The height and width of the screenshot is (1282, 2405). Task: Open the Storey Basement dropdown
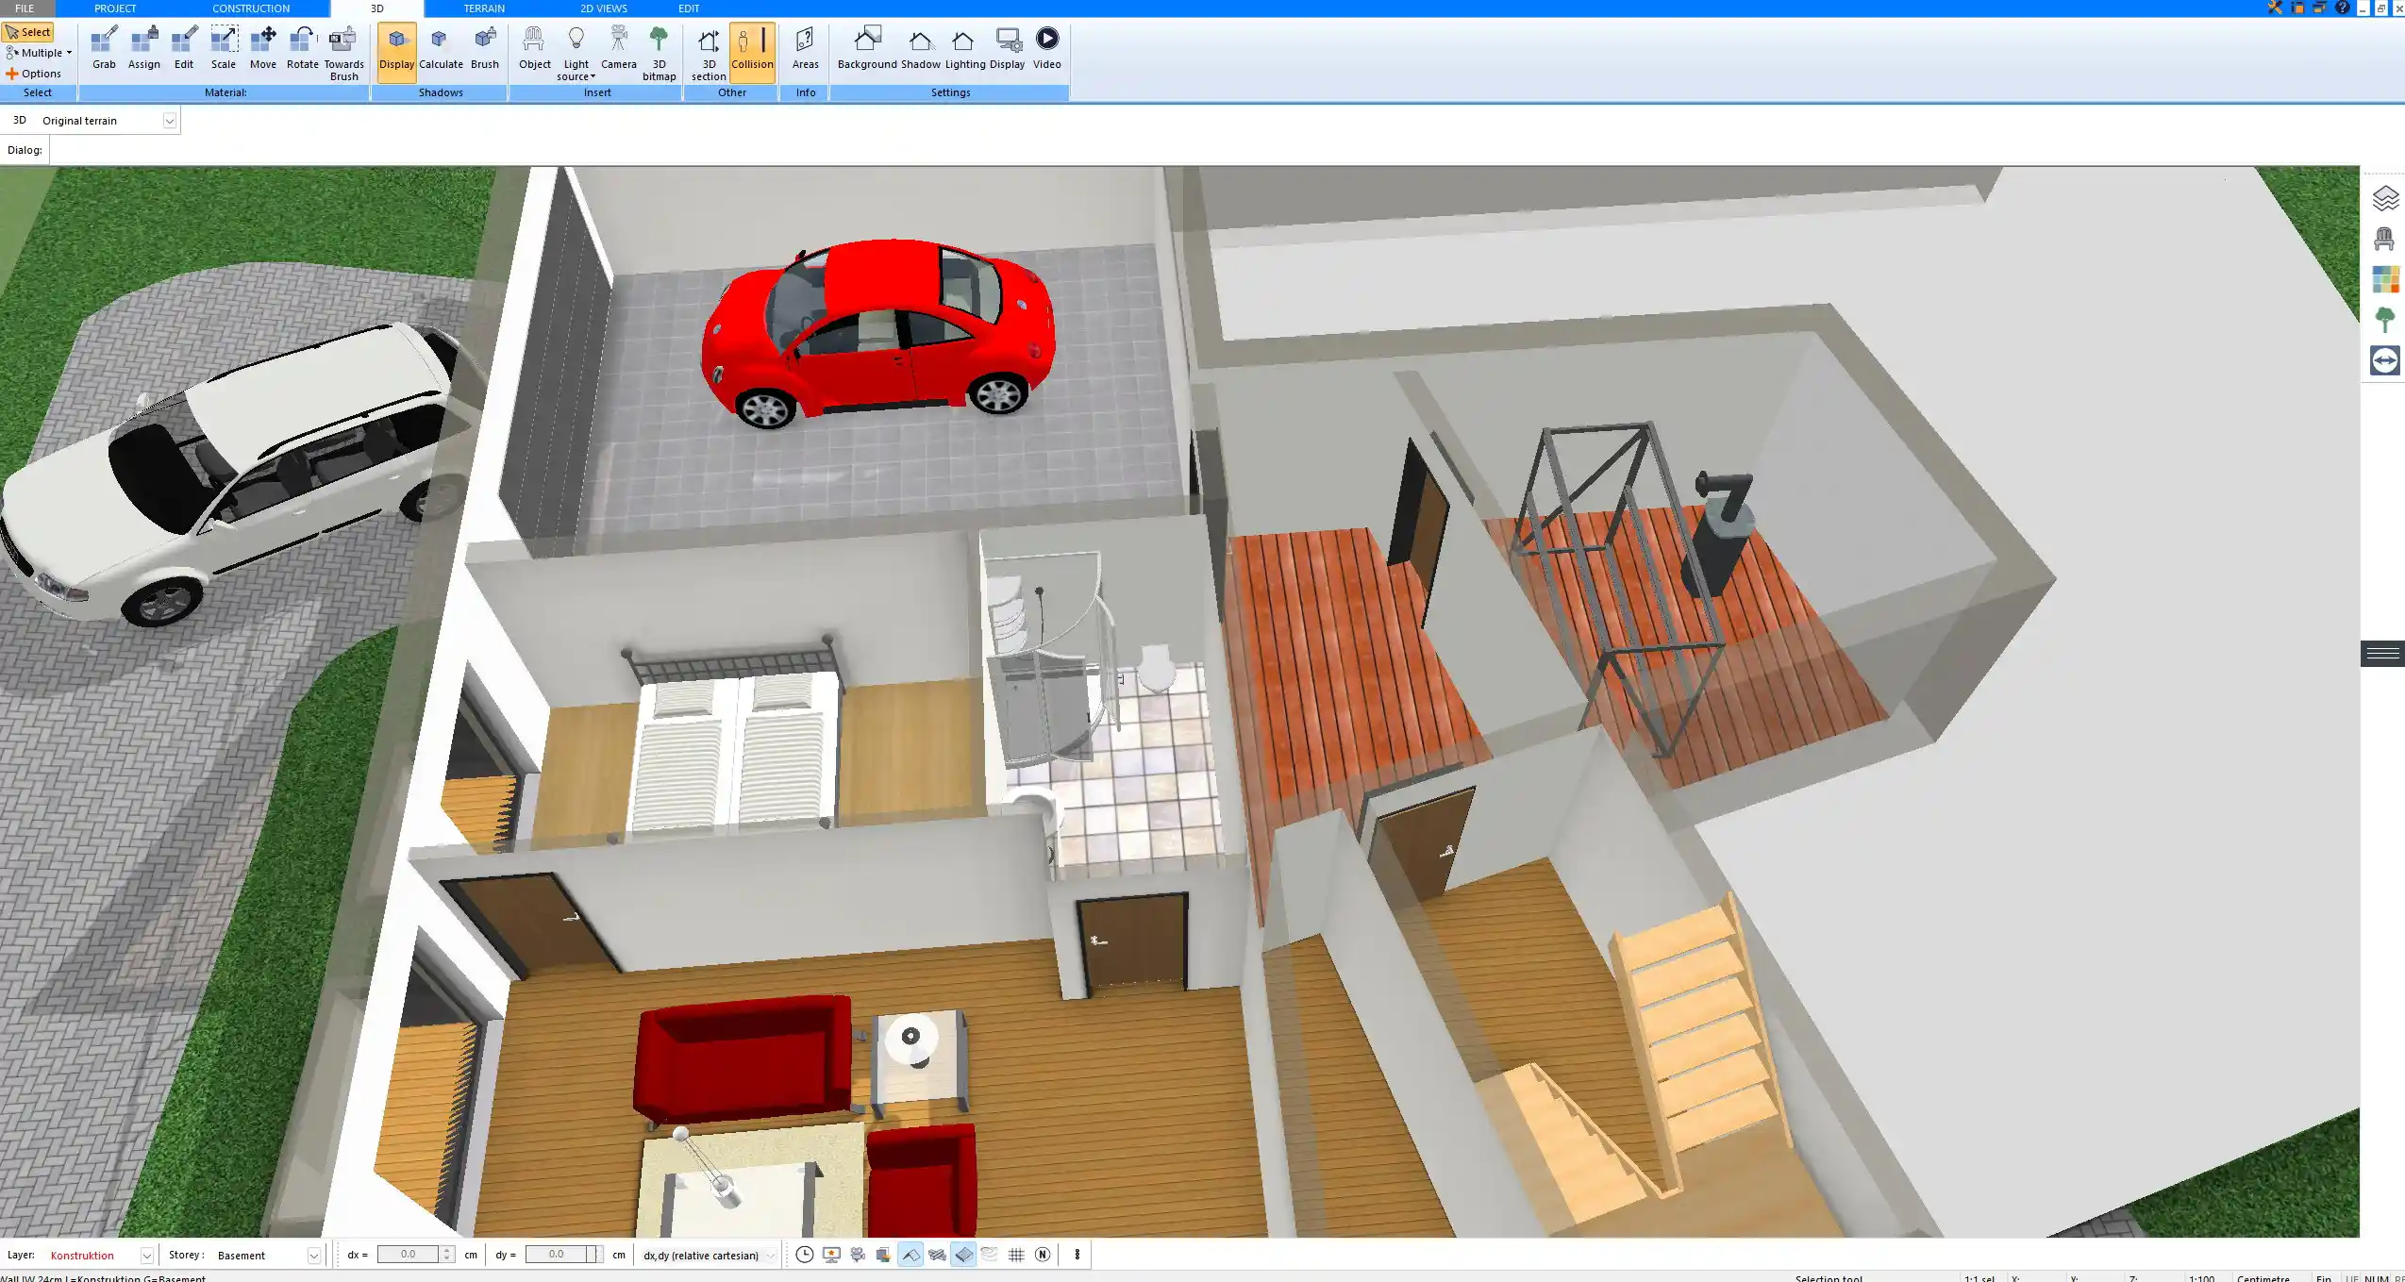click(x=314, y=1256)
